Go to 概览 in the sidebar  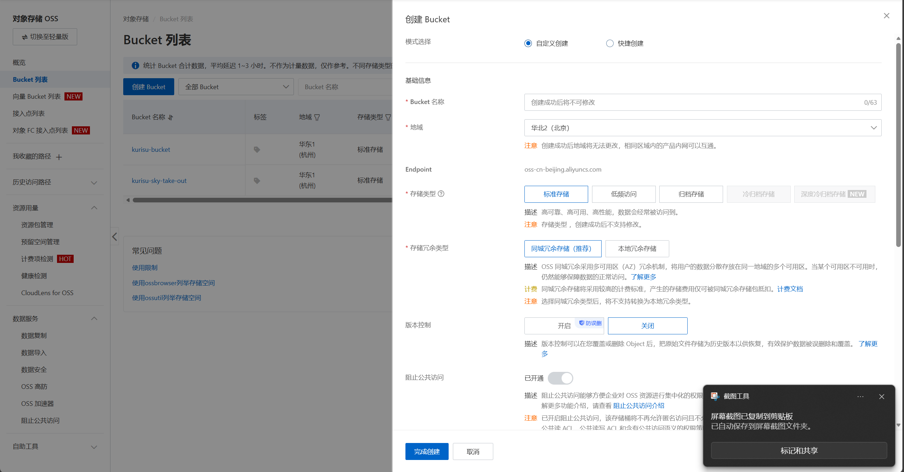[19, 63]
